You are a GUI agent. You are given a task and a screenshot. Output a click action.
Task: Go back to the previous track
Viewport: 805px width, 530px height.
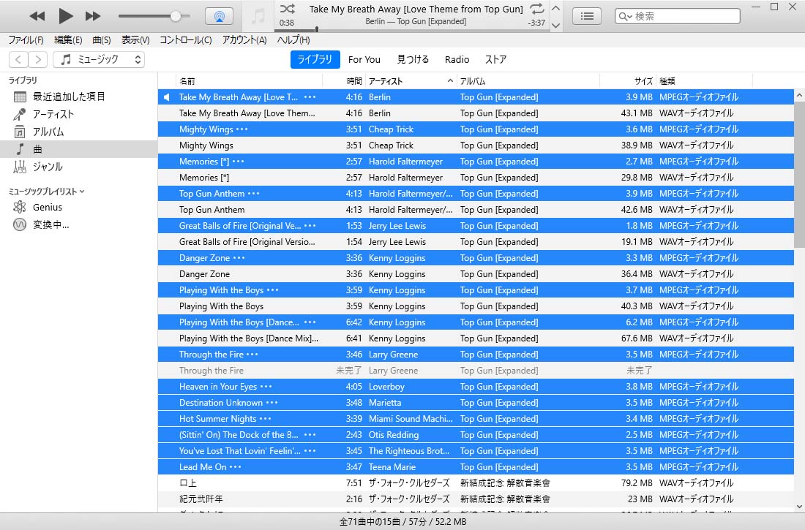point(37,15)
